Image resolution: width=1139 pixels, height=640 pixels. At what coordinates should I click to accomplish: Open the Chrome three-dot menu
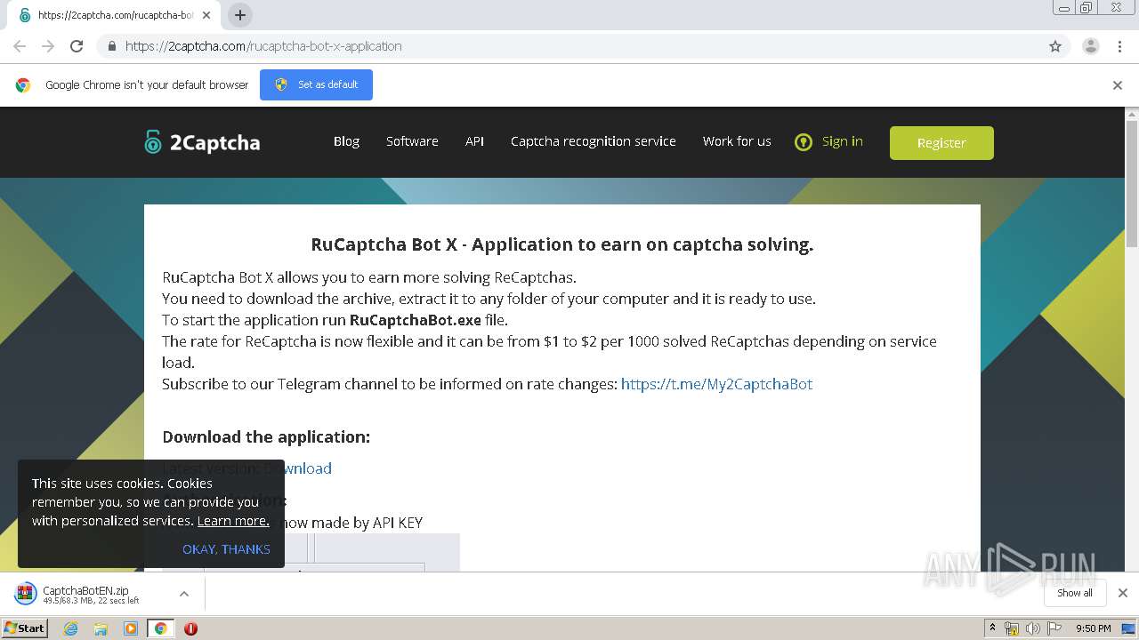pyautogui.click(x=1119, y=46)
